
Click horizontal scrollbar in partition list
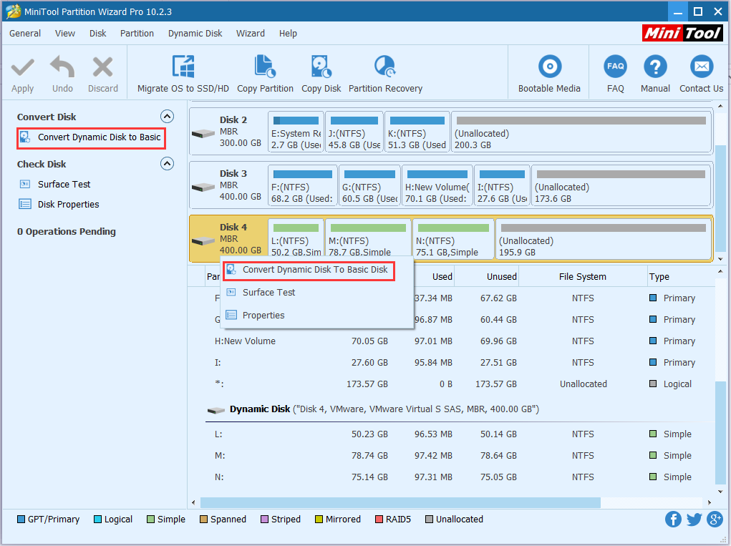(400, 502)
